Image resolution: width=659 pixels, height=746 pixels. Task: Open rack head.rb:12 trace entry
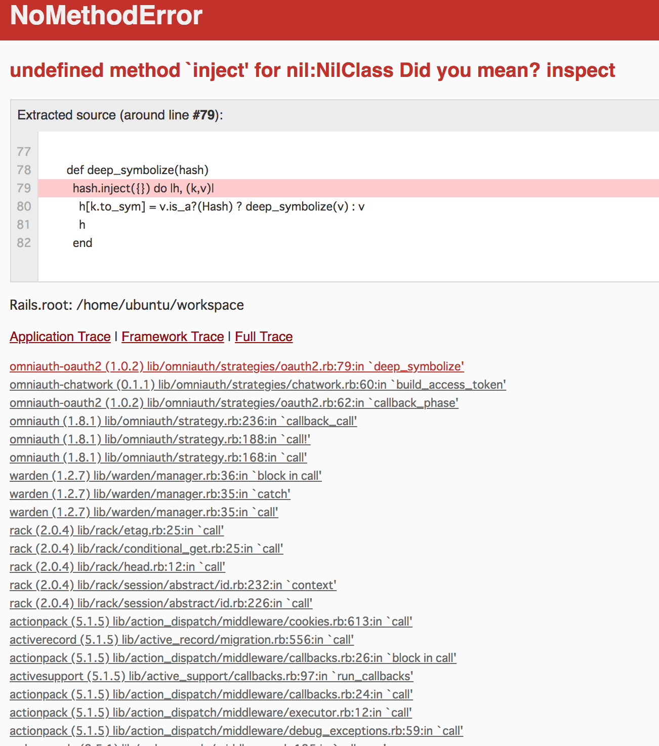117,567
